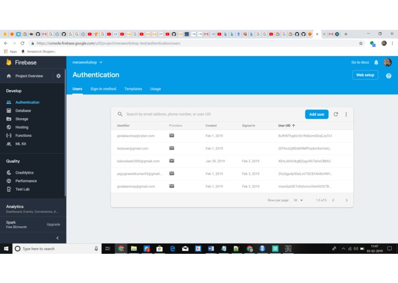This screenshot has width=398, height=283.
Task: Click the user search input field
Action: point(213,114)
